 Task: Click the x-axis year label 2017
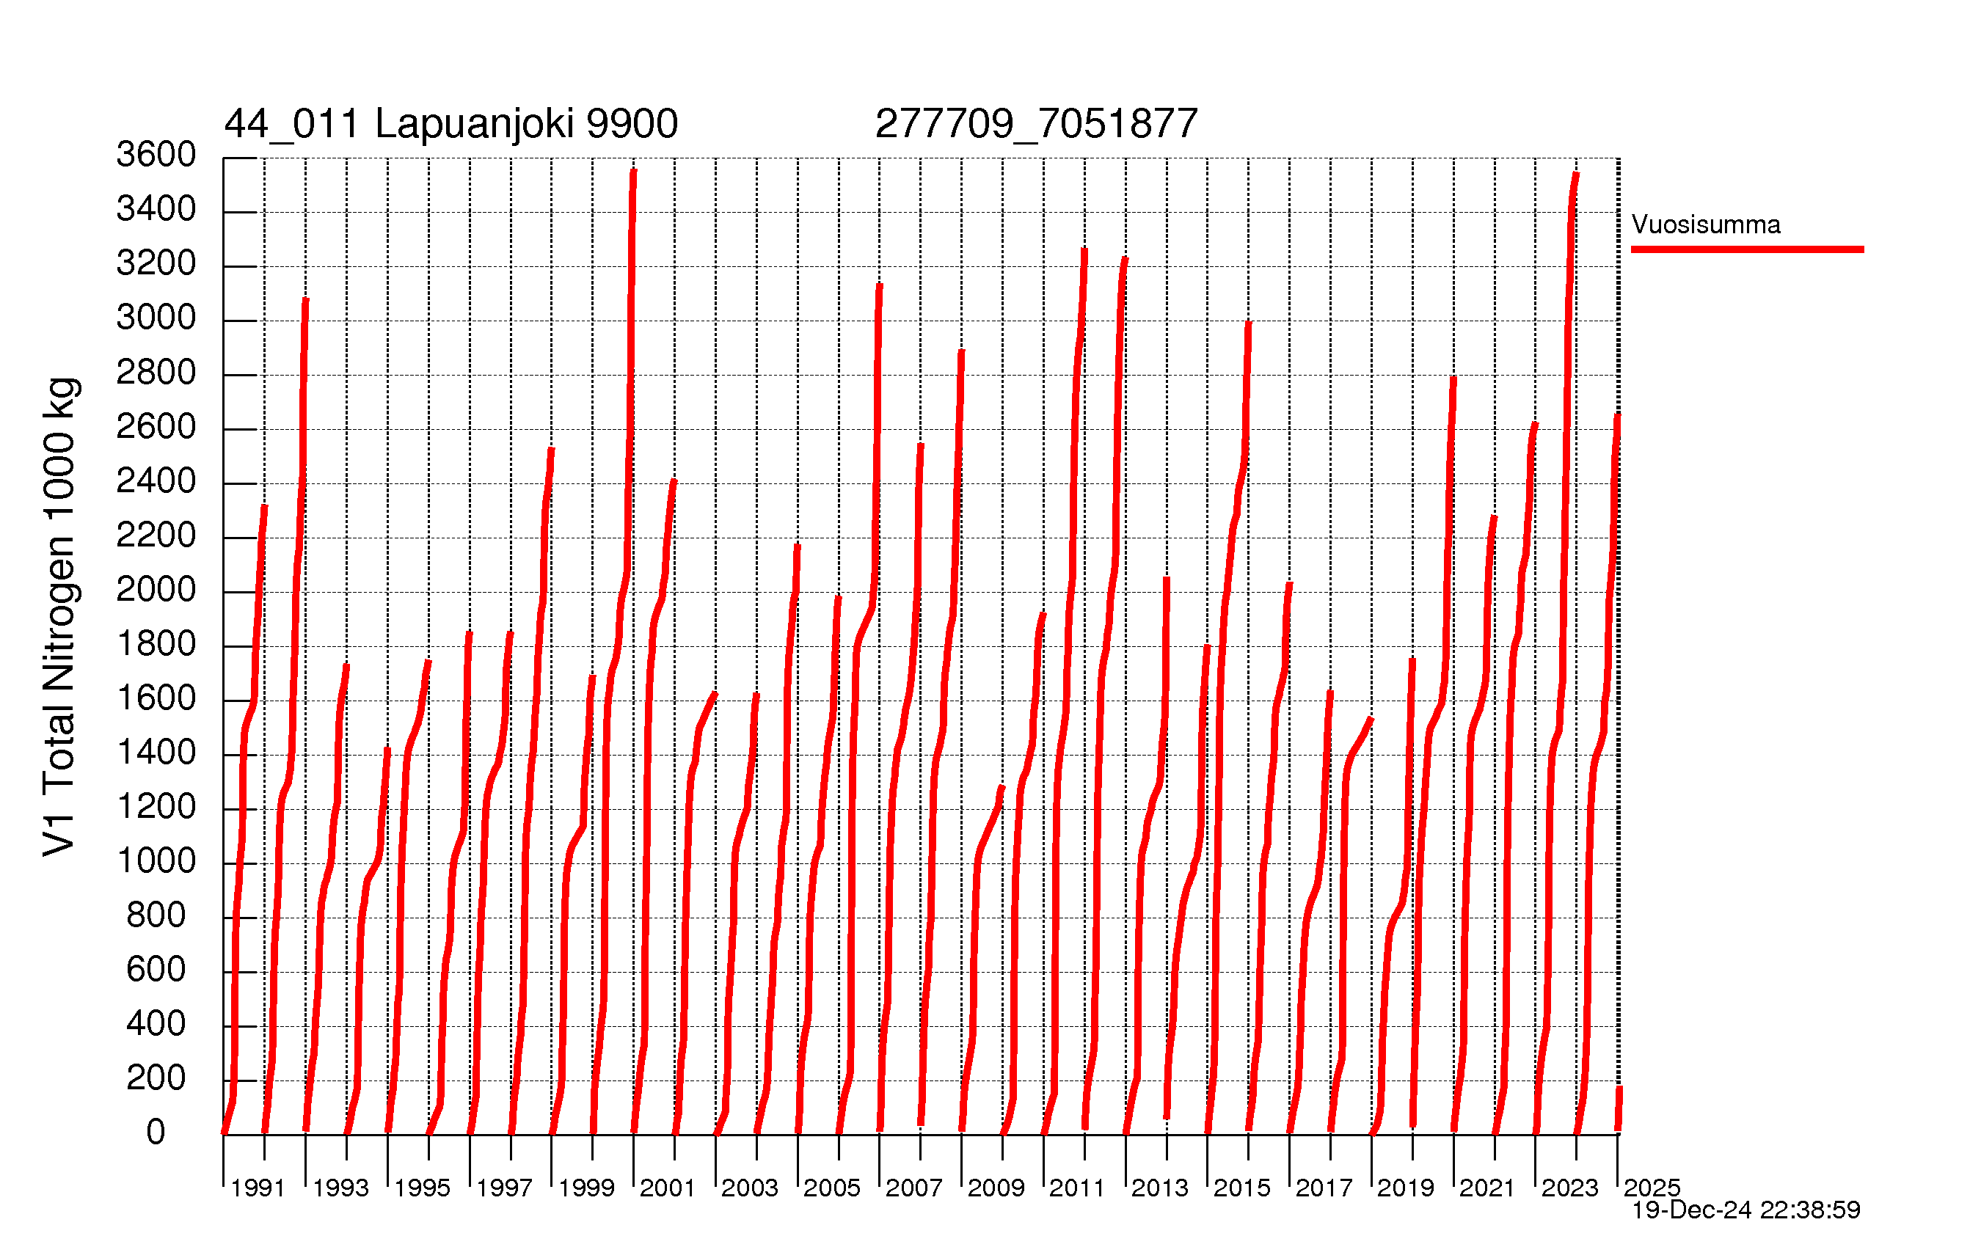1324,1188
